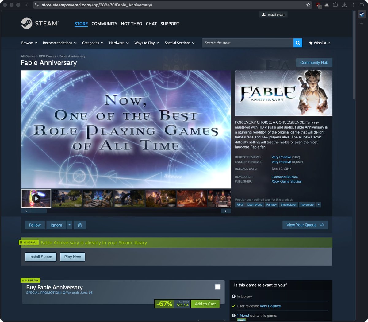Image resolution: width=368 pixels, height=322 pixels.
Task: Click the share icon next to Ignore
Action: point(80,225)
